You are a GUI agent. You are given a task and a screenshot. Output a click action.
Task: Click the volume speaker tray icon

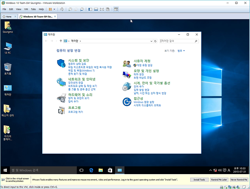(220, 170)
